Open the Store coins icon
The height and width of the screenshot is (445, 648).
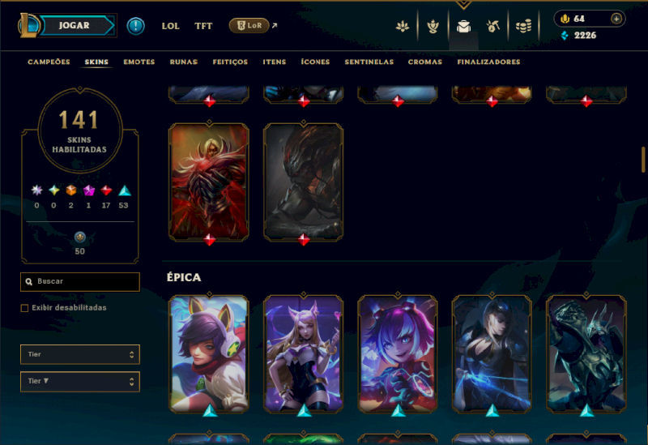point(523,27)
